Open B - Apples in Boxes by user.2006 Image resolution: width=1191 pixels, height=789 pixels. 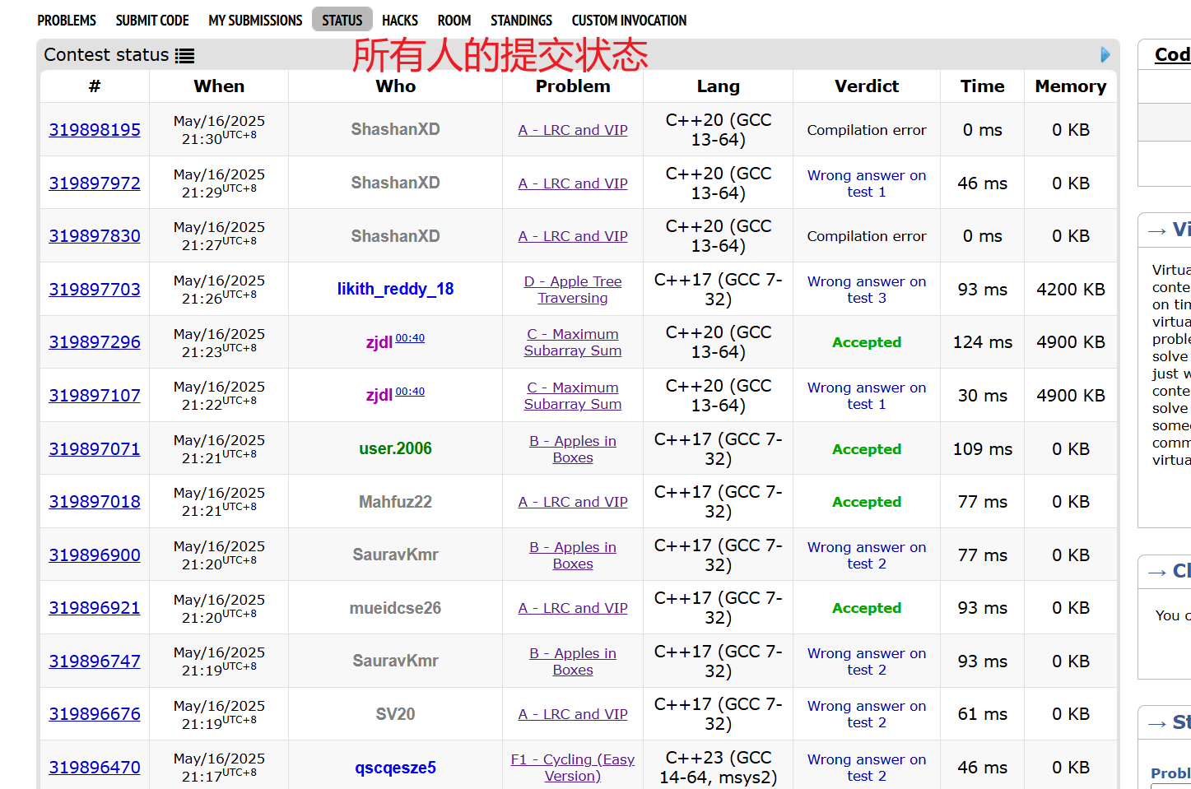(x=573, y=449)
